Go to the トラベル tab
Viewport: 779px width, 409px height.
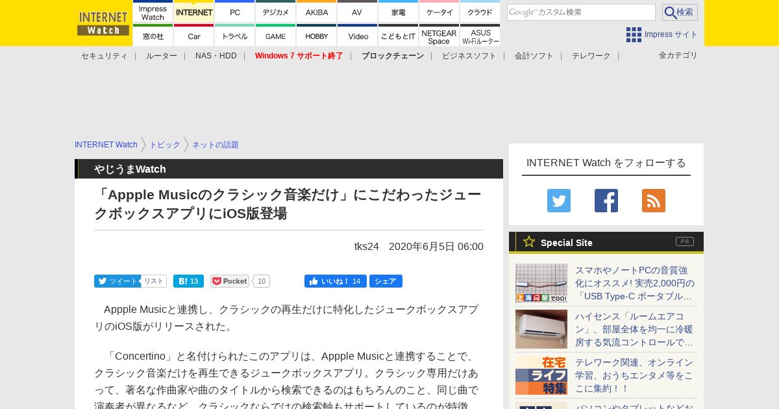click(x=235, y=36)
